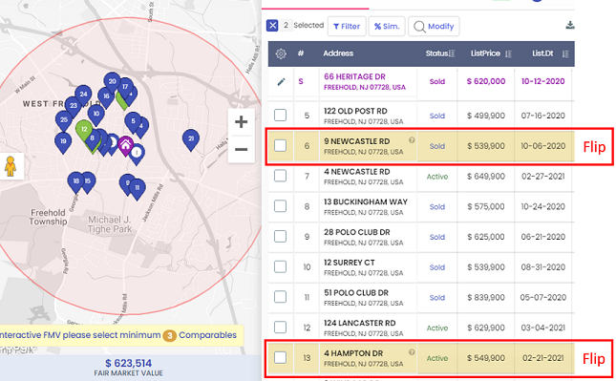Screen dimensions: 616x381
Task: Select the purple home marker on map
Action: click(x=126, y=146)
